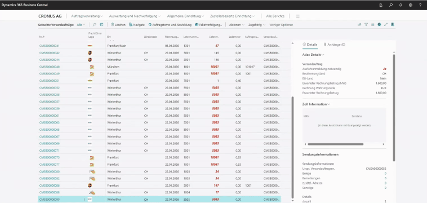Click Lademeter 0,40 cell
Image resolution: width=427 pixels, height=203 pixels.
[x=238, y=81]
